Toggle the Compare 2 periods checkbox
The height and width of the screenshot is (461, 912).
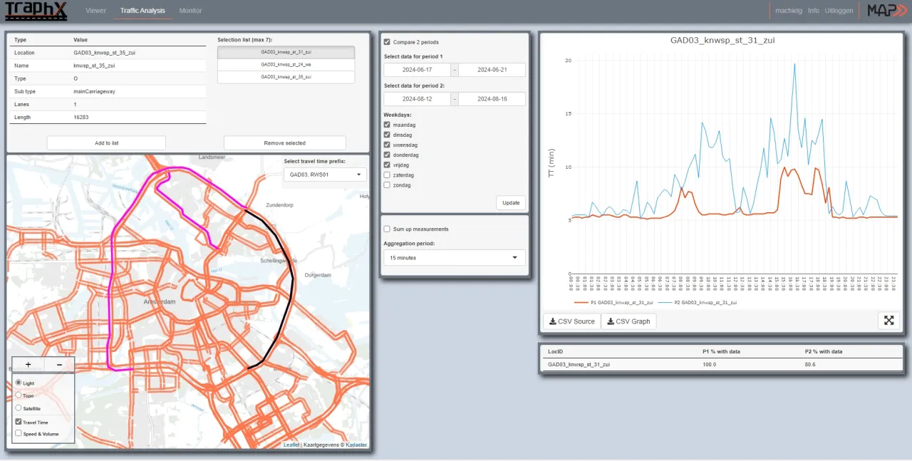(387, 42)
